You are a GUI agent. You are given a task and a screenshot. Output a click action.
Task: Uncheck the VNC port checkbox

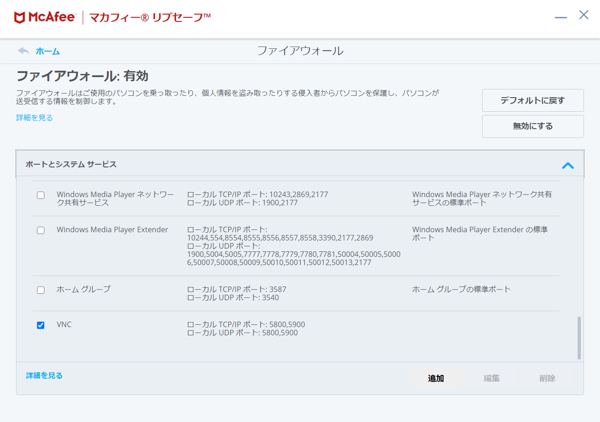pos(41,325)
